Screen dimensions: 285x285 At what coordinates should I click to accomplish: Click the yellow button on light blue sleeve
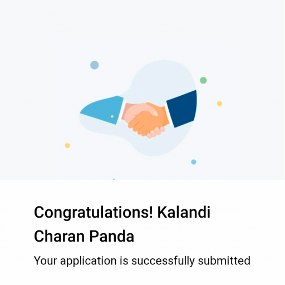pyautogui.click(x=112, y=116)
